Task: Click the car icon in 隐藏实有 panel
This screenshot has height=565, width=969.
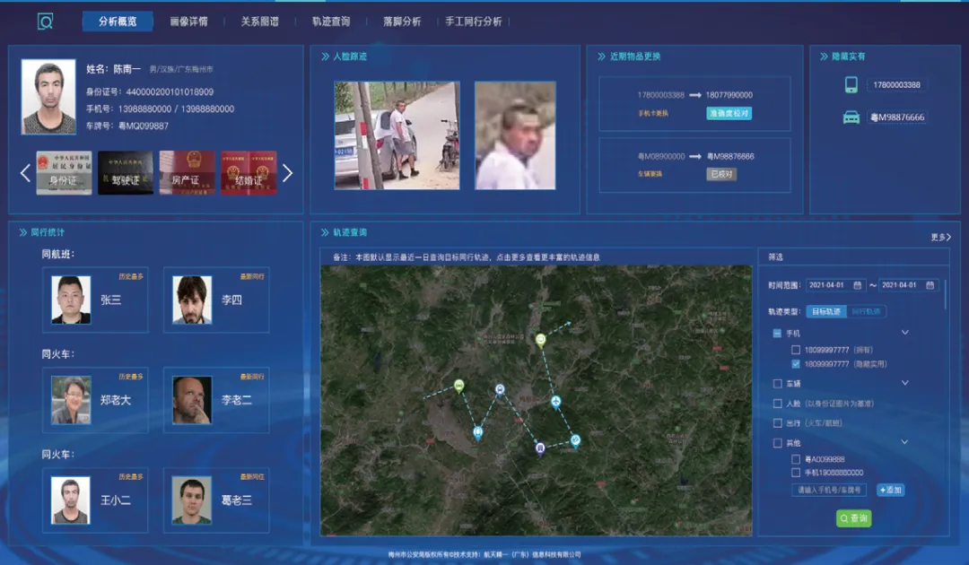Action: coord(851,117)
